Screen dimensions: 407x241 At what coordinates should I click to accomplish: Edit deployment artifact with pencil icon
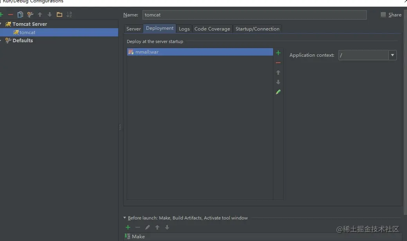(278, 92)
